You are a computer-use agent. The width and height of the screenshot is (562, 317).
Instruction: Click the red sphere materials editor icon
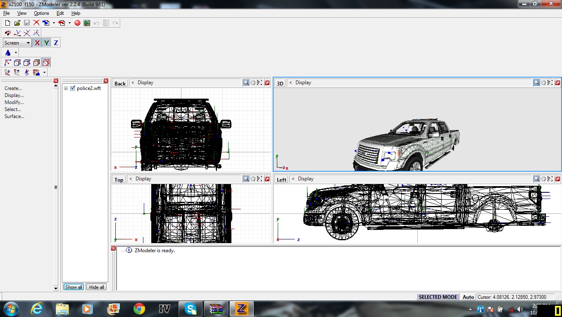click(x=77, y=23)
